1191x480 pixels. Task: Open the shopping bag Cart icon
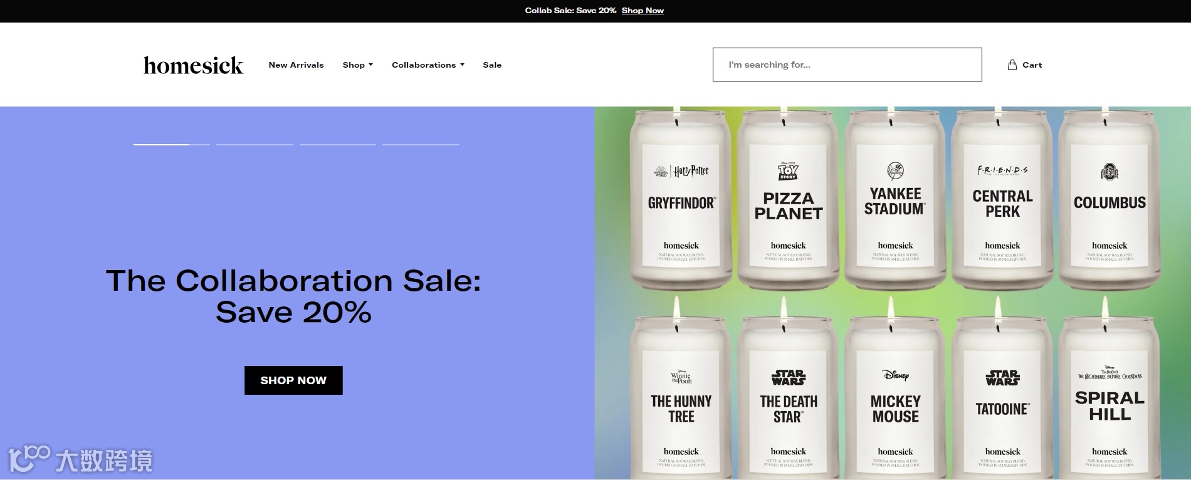tap(1012, 65)
